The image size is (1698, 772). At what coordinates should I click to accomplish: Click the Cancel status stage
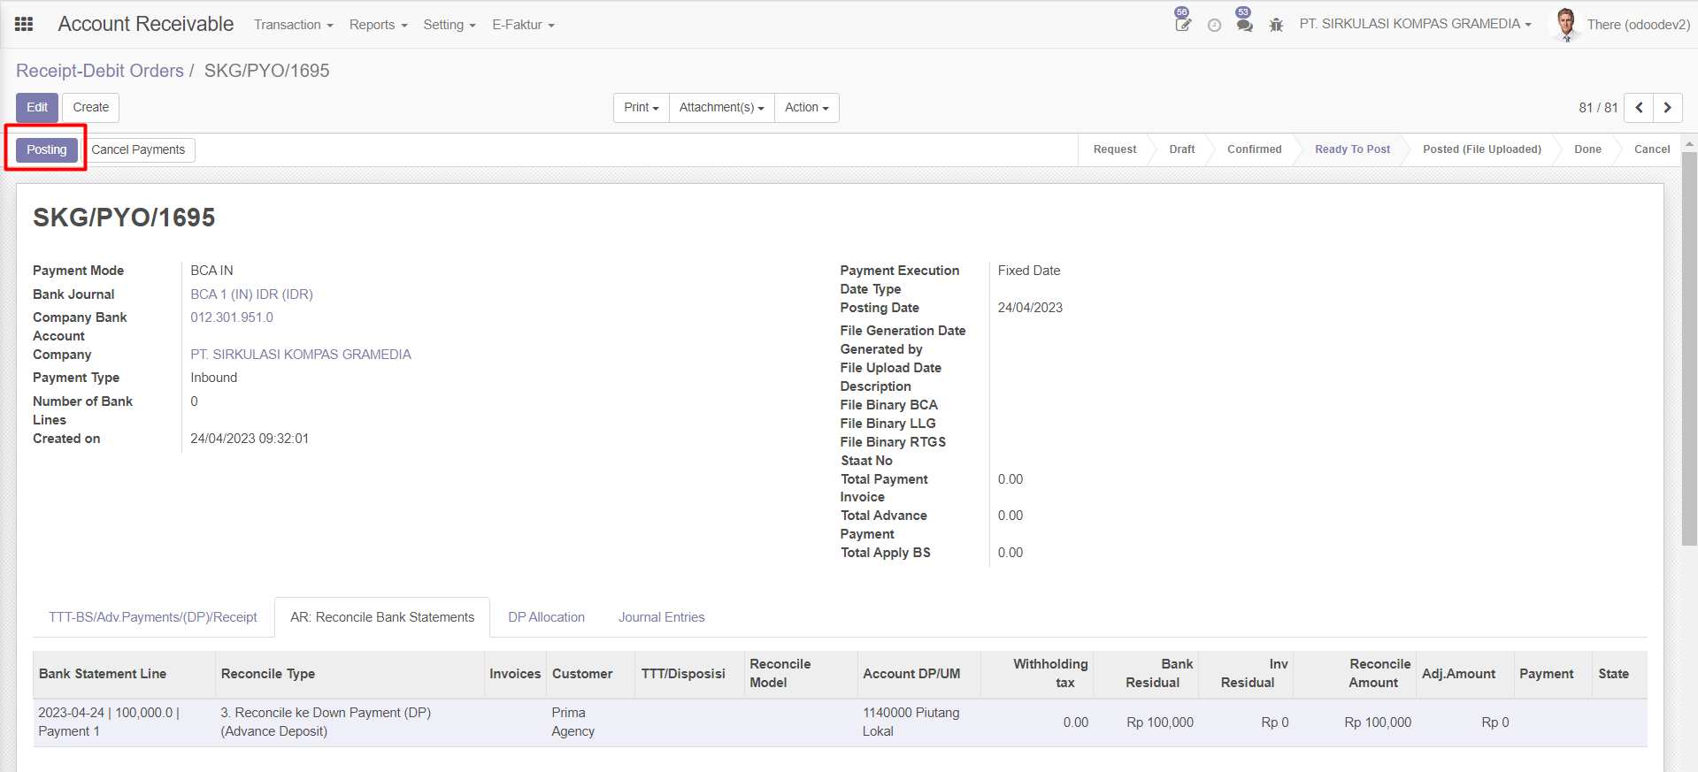[x=1652, y=149]
